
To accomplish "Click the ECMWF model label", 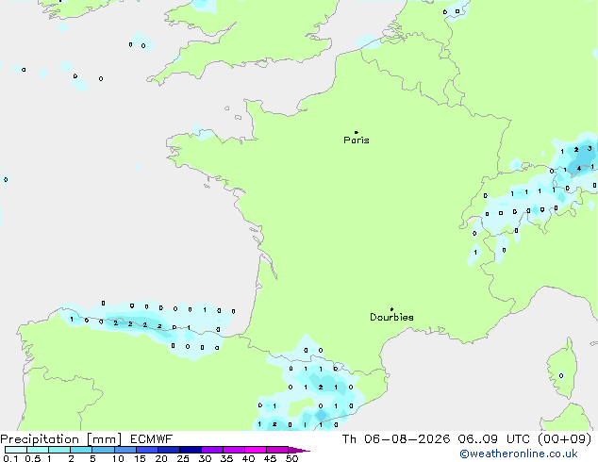I will (152, 439).
